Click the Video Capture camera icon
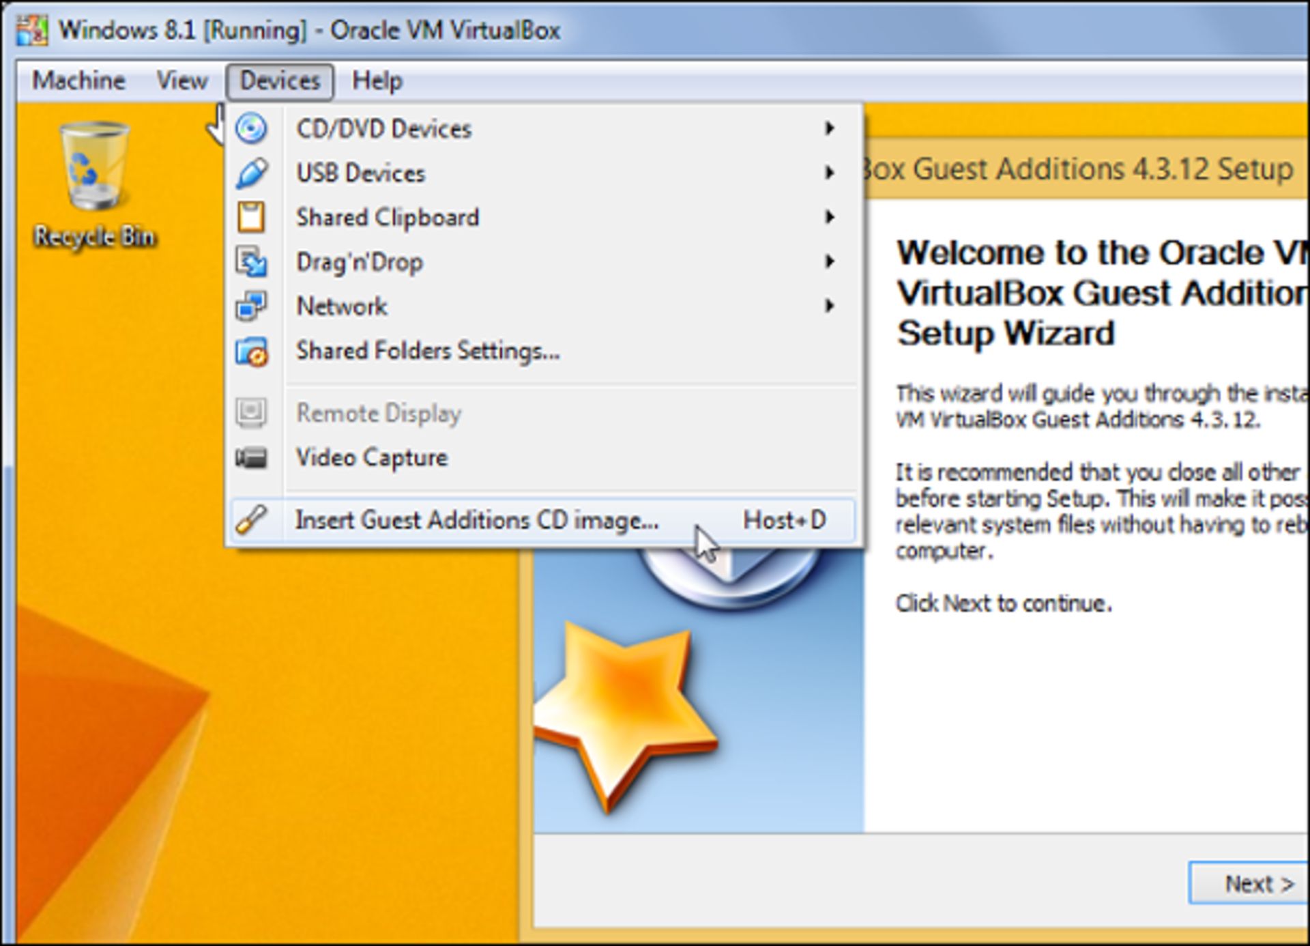Image resolution: width=1310 pixels, height=946 pixels. (x=251, y=457)
